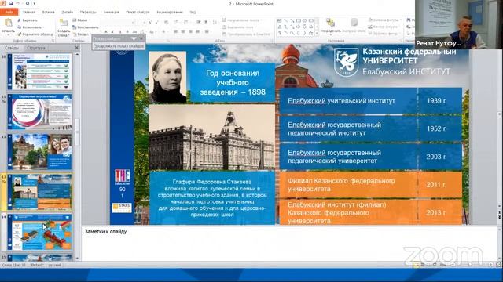Open the File (Файл) tab
503x282 pixels.
[9, 13]
